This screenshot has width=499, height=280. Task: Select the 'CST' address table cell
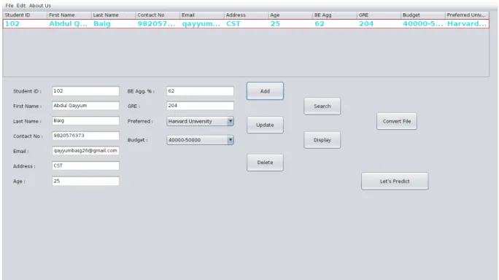point(246,24)
